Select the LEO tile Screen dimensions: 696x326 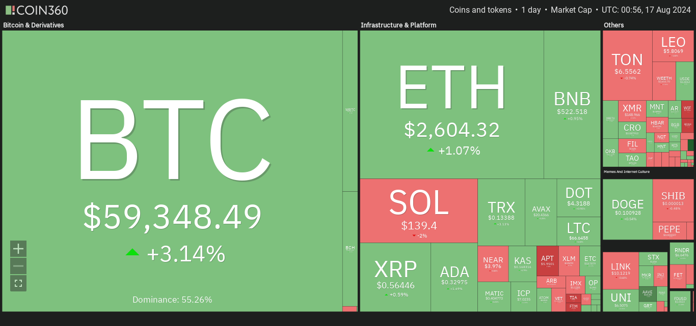click(x=673, y=46)
